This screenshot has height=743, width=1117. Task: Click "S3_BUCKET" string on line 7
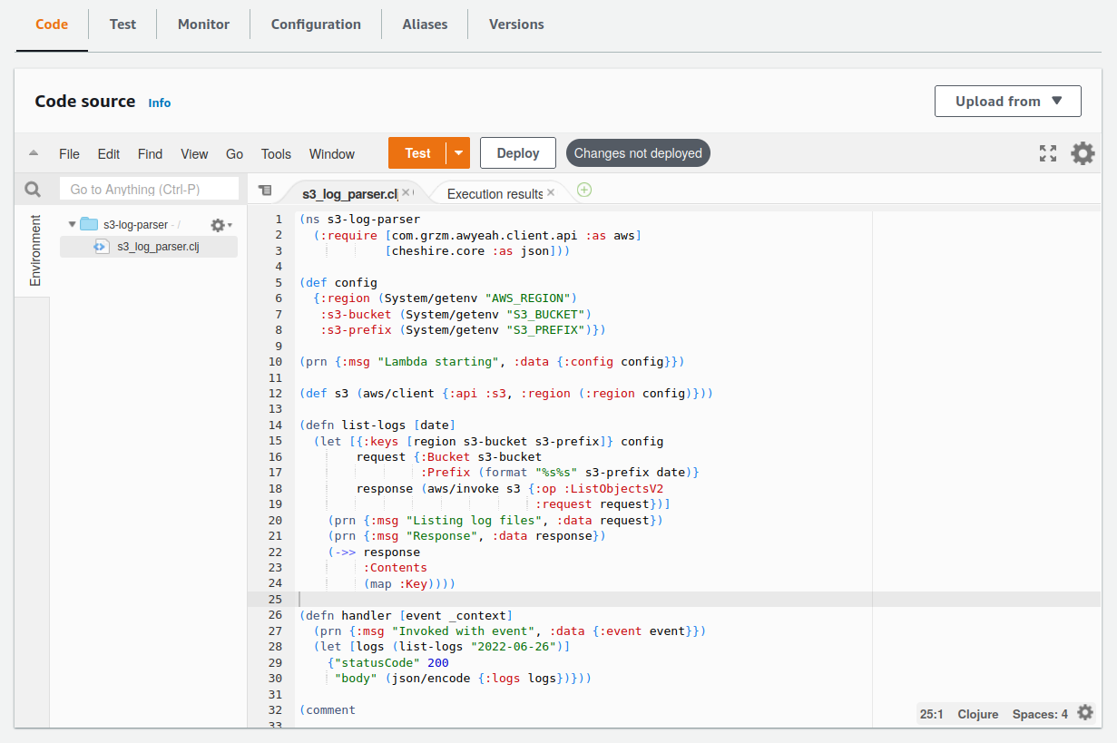pyautogui.click(x=544, y=314)
